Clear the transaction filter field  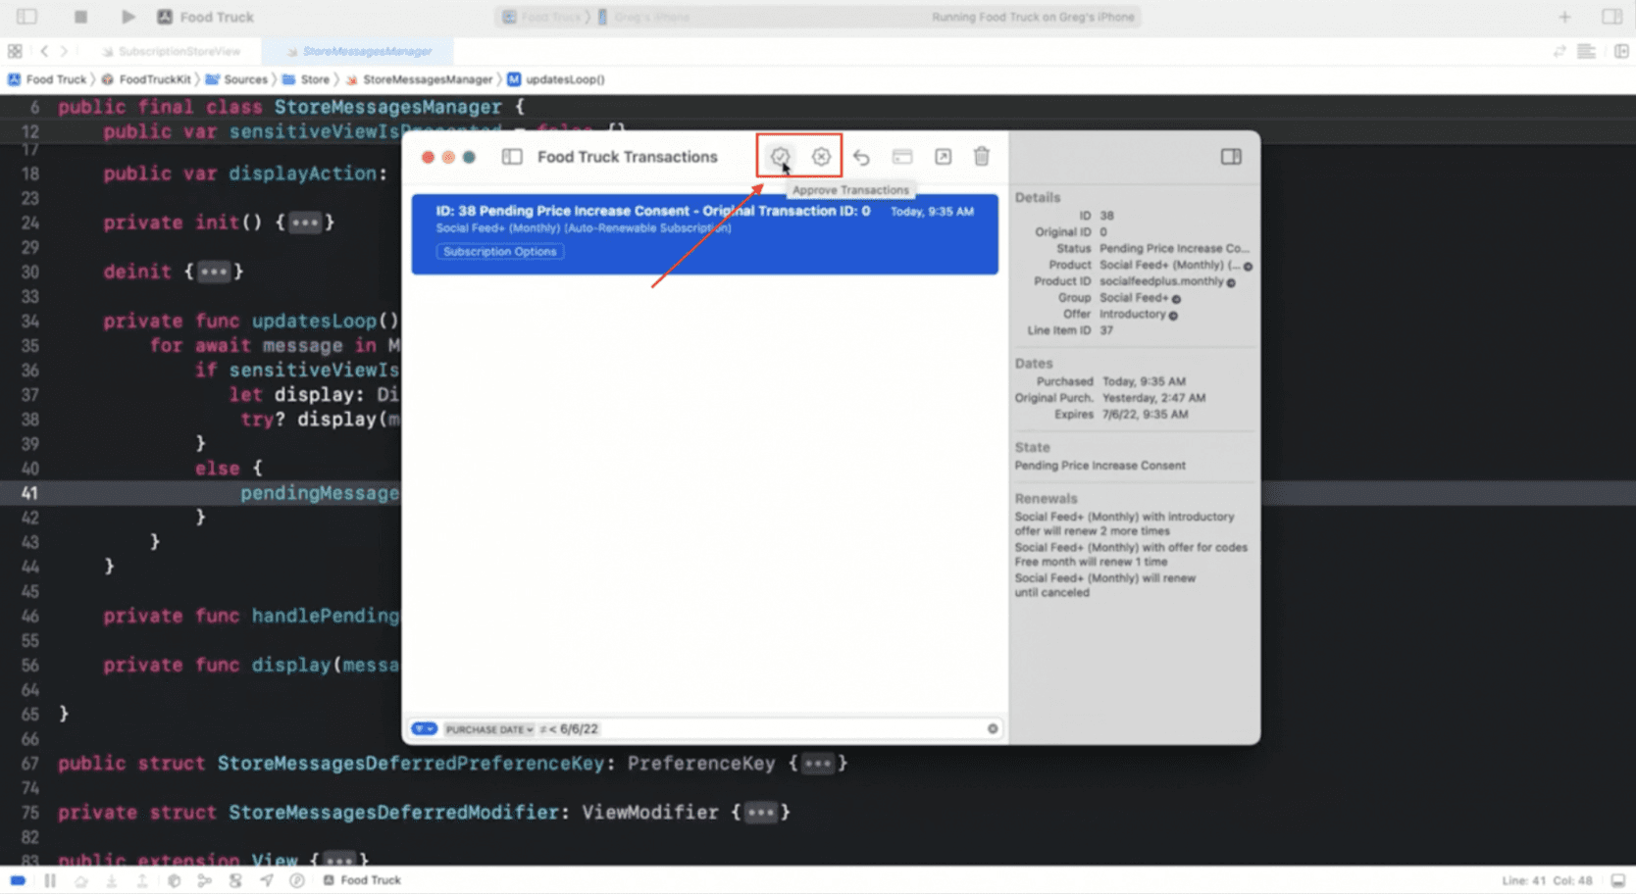click(993, 728)
